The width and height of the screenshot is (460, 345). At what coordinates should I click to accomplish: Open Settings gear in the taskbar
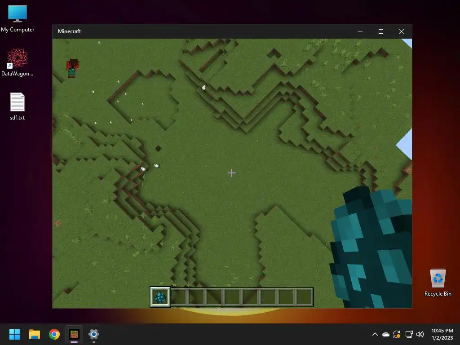pyautogui.click(x=93, y=334)
